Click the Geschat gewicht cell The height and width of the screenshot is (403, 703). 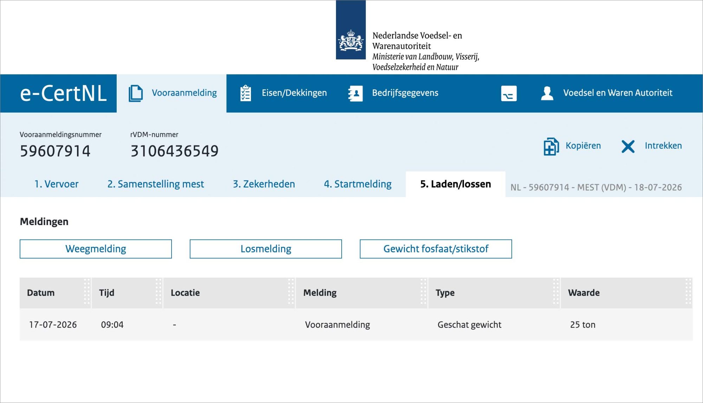click(469, 325)
